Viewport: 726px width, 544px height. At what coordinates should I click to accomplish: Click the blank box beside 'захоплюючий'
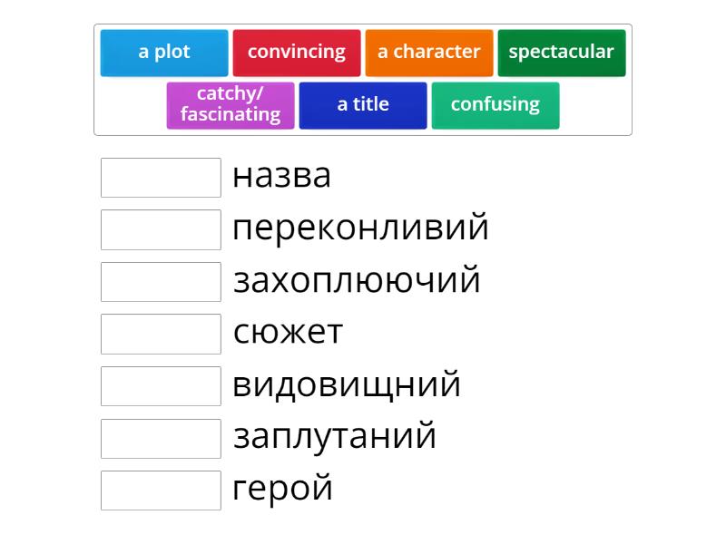[161, 282]
